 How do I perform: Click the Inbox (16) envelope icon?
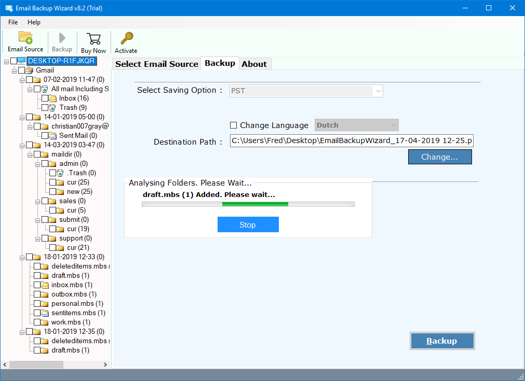(52, 98)
